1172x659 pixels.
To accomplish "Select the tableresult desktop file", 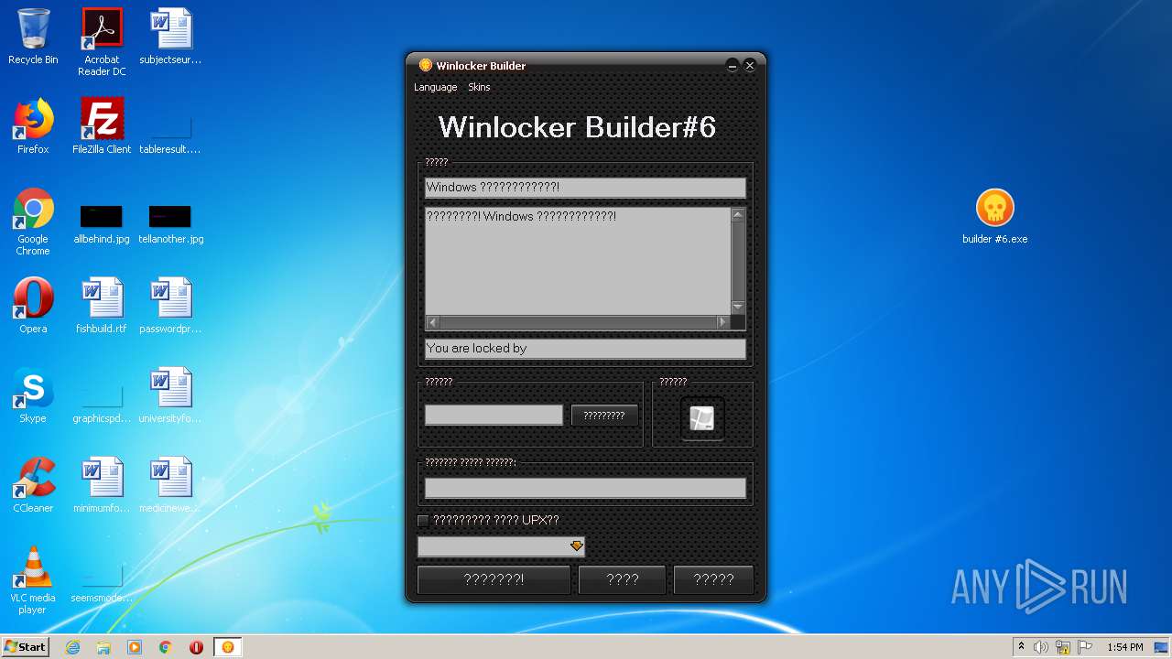I will 170,133.
